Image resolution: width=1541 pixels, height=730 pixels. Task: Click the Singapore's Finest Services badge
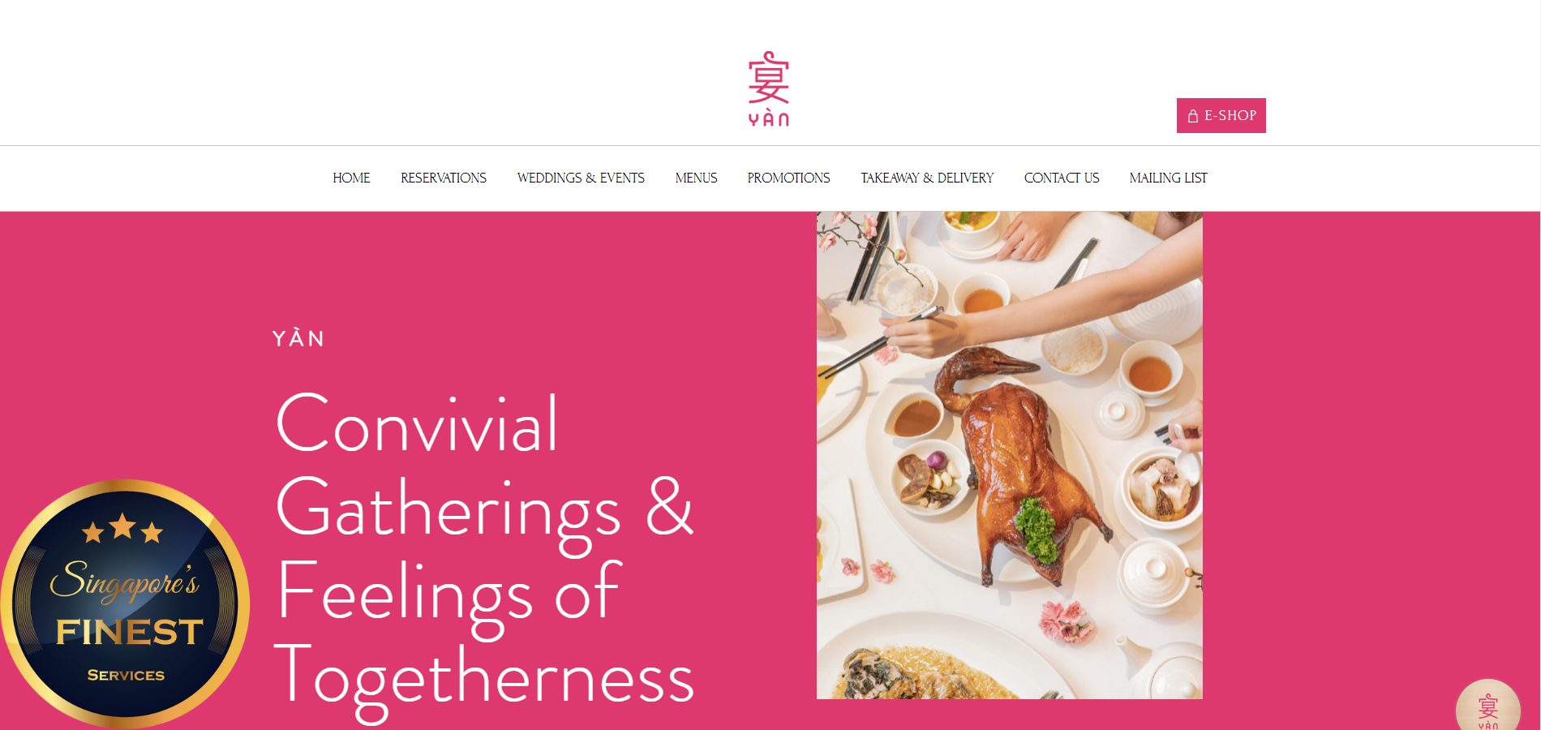pyautogui.click(x=125, y=604)
